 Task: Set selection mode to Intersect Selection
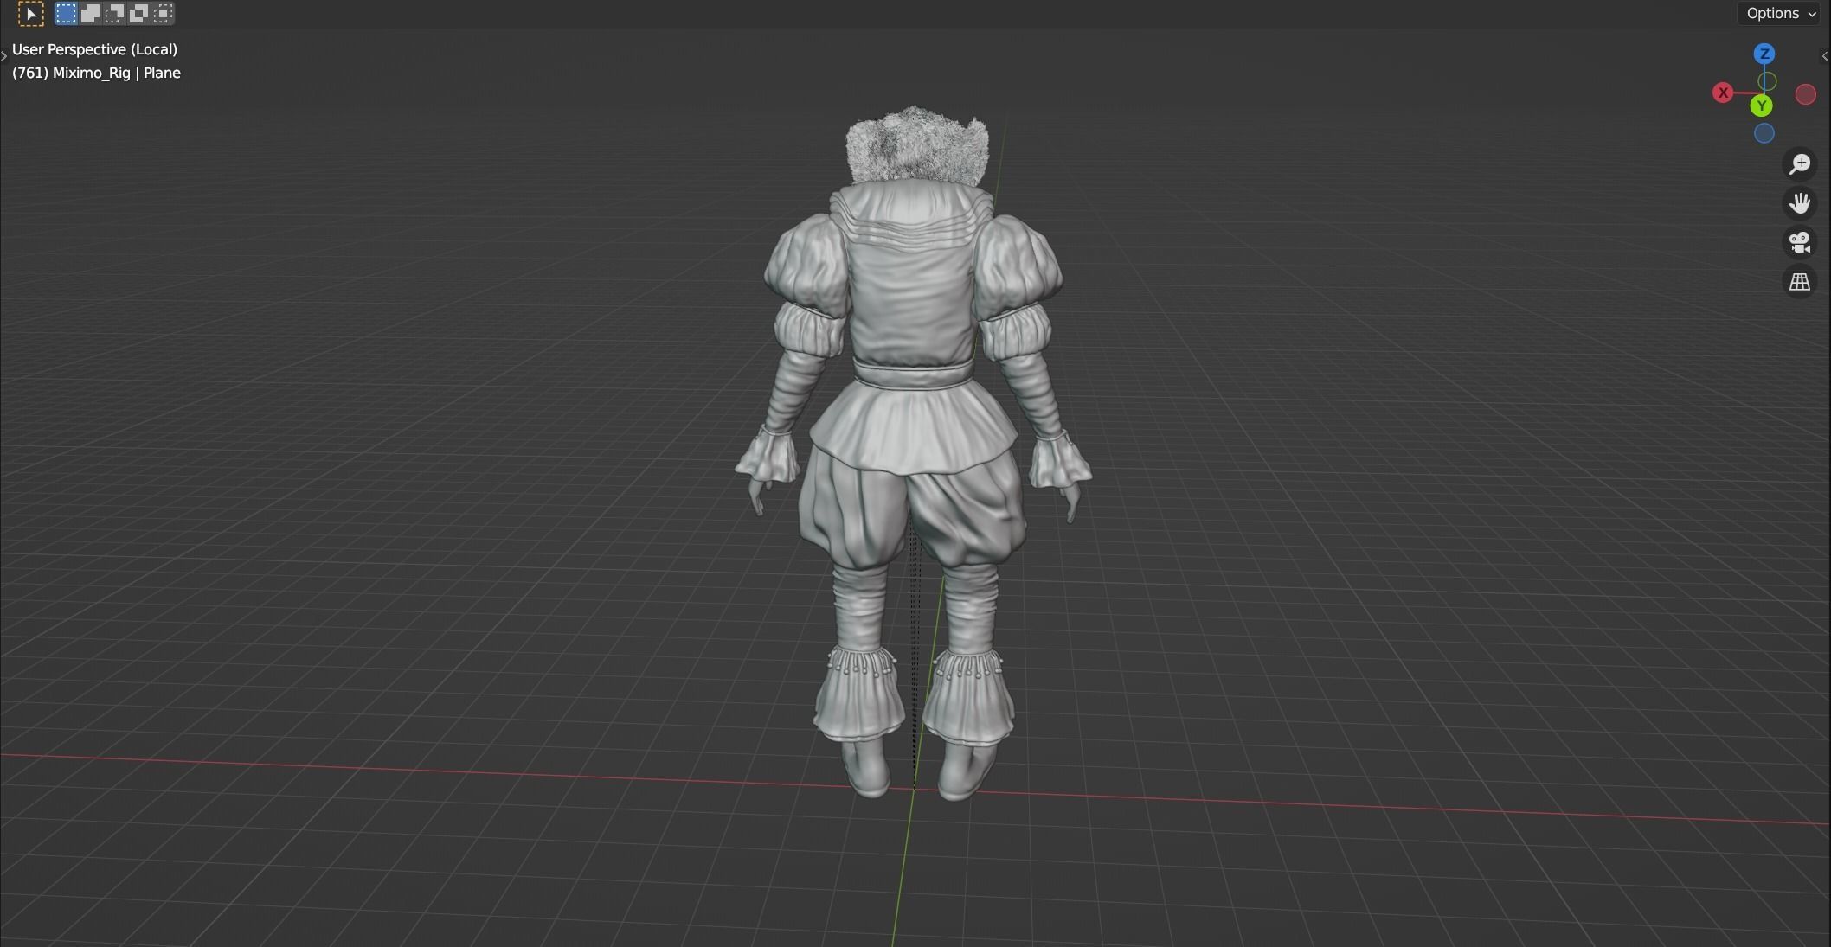pyautogui.click(x=163, y=13)
